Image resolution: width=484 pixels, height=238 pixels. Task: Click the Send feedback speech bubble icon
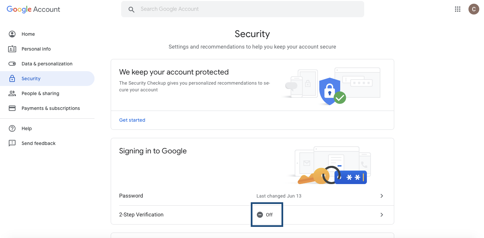click(12, 143)
